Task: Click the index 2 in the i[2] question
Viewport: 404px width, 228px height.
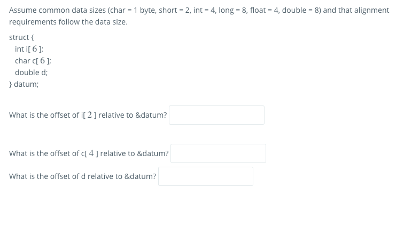Action: 90,115
